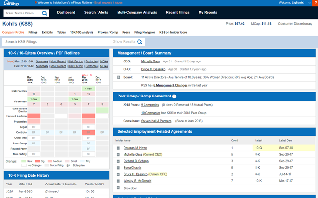Open Dec 2018 10-Q Footnotes link
This screenshot has width=318, height=198.
(x=91, y=66)
